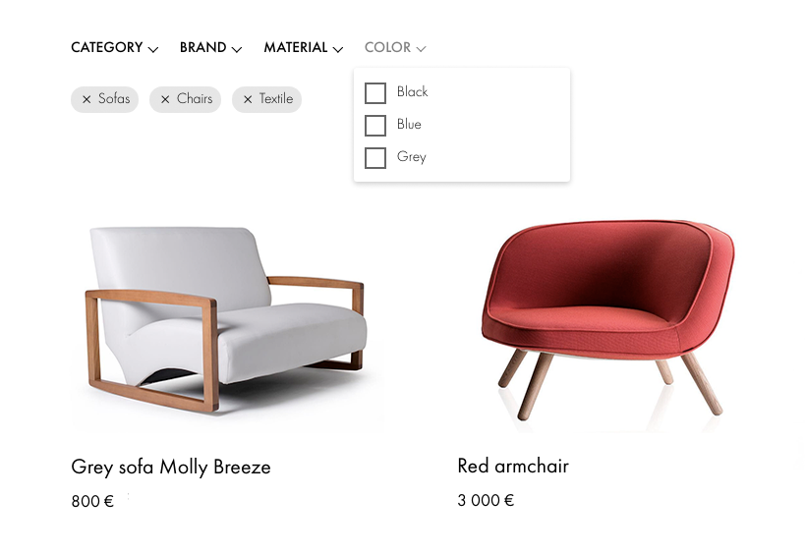This screenshot has height=552, width=805.
Task: Open the CATEGORY filter dropdown
Action: click(x=114, y=48)
